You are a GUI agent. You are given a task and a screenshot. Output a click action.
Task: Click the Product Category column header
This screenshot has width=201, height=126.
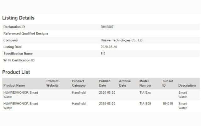79,83
